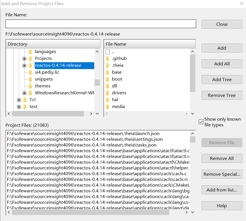This screenshot has width=246, height=221.
Task: Click the Add button
Action: click(x=222, y=48)
